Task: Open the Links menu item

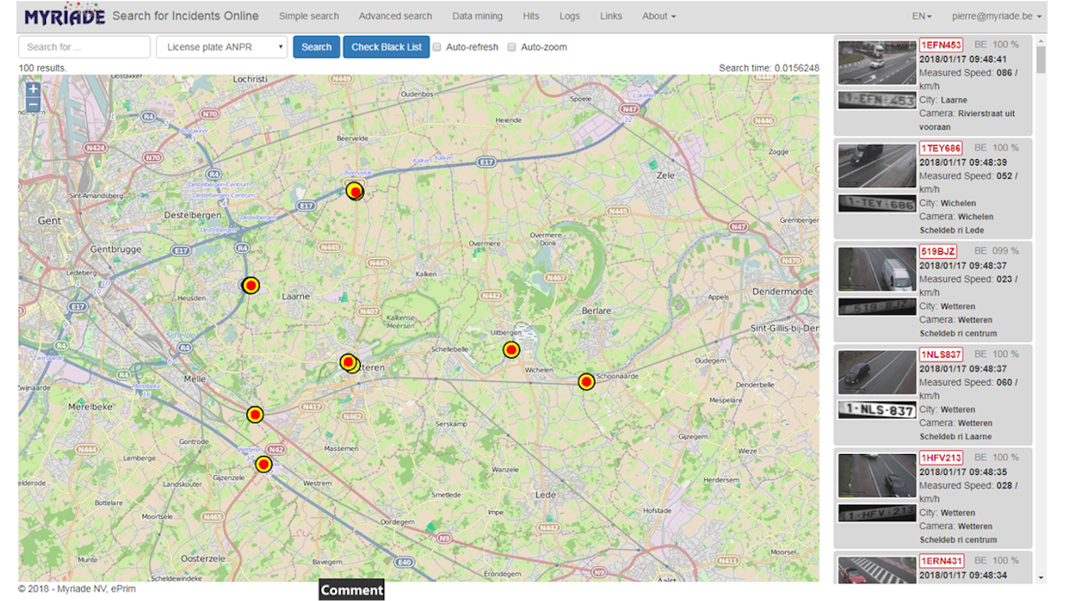Action: tap(611, 16)
